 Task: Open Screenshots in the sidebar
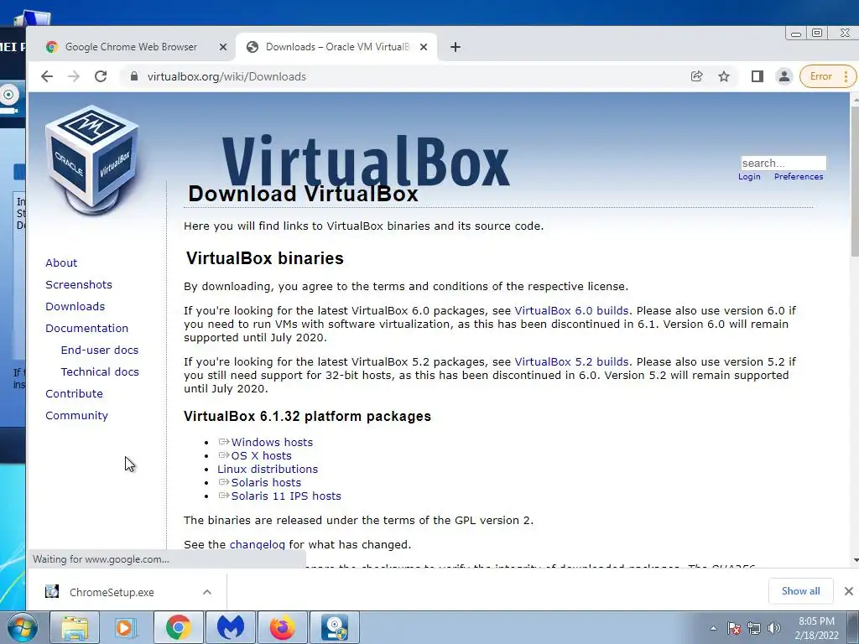coord(79,285)
